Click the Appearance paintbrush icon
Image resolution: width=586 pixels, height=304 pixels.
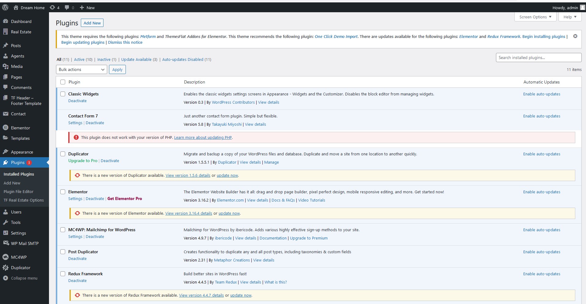coord(6,152)
